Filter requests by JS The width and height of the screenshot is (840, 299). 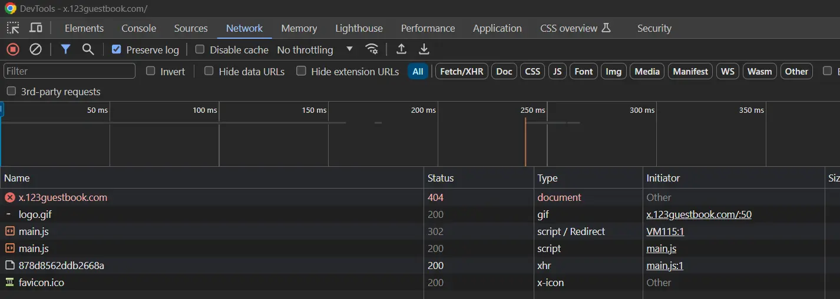(557, 71)
